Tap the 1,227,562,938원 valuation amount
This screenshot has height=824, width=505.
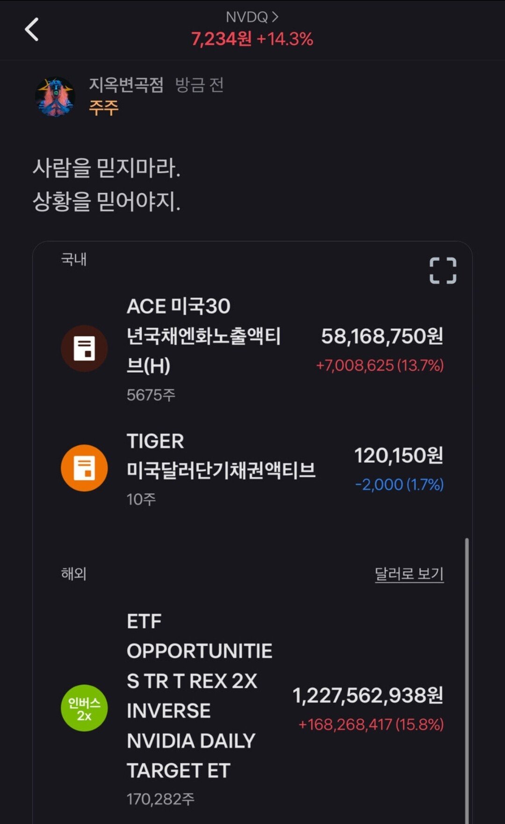[368, 695]
